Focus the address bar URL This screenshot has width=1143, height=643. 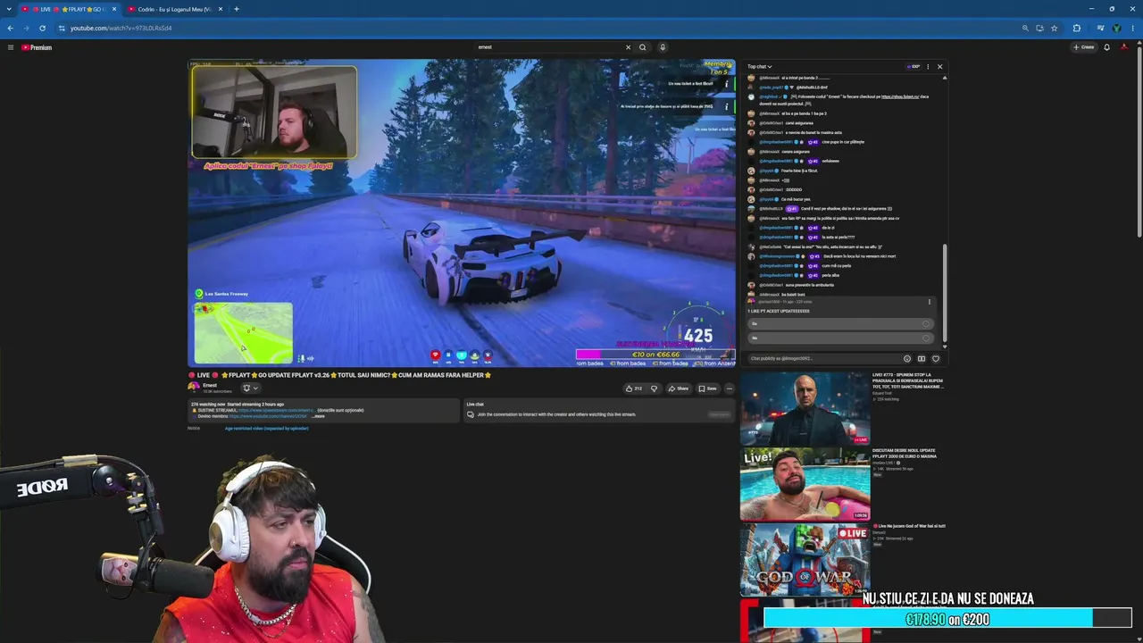pos(121,28)
